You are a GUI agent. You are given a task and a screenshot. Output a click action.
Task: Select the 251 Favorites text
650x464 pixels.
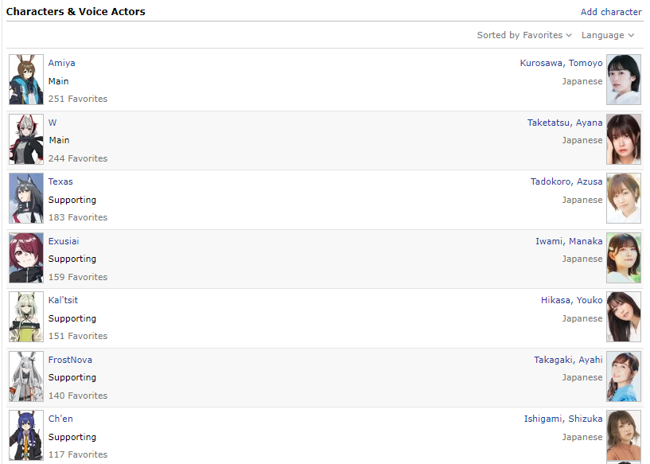pyautogui.click(x=78, y=99)
